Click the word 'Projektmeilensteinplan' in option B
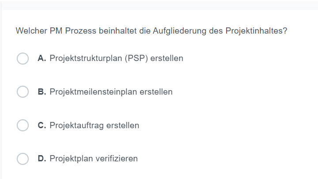Image resolution: width=318 pixels, height=179 pixels. pyautogui.click(x=93, y=92)
